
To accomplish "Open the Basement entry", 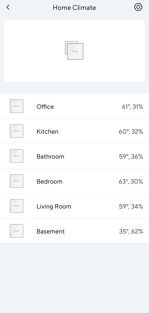I will 74,231.
